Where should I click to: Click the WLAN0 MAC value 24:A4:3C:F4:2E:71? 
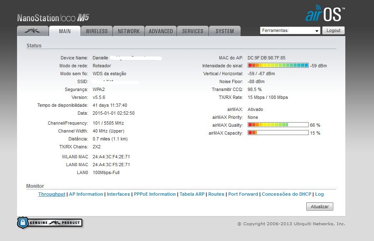(111, 157)
